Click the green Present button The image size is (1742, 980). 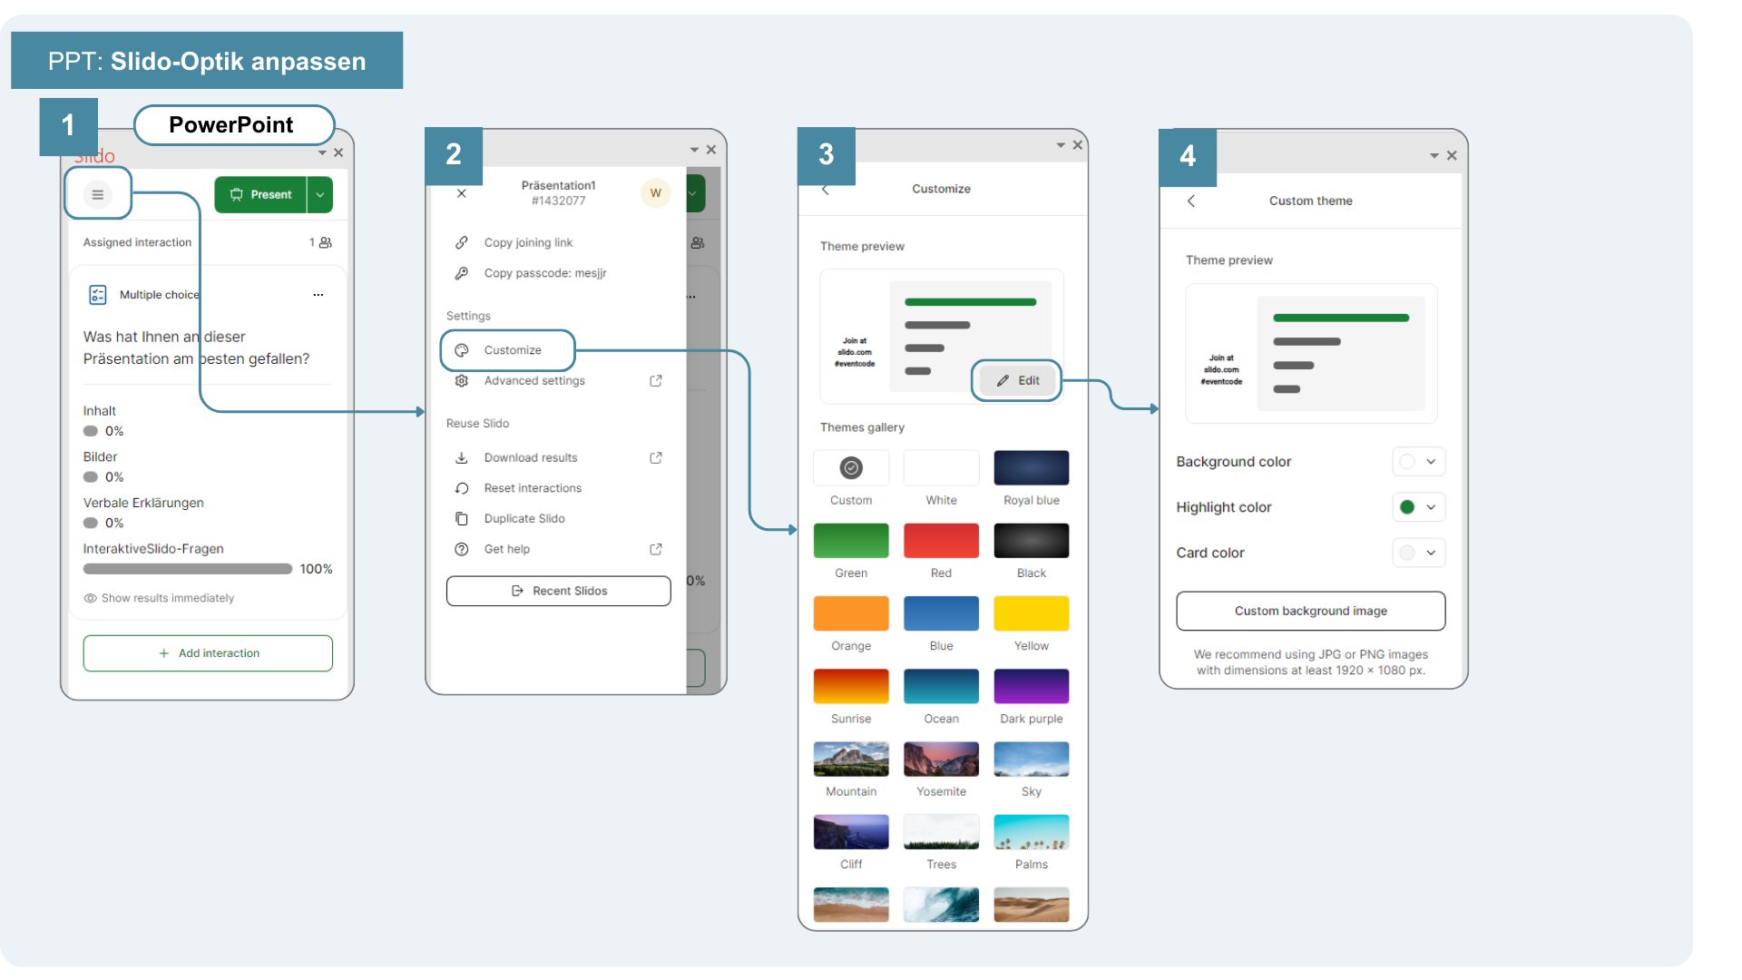click(x=260, y=195)
